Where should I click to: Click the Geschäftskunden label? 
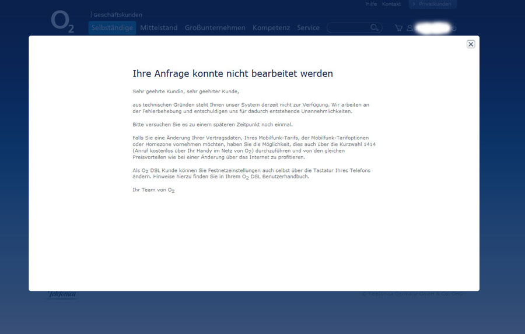point(117,15)
